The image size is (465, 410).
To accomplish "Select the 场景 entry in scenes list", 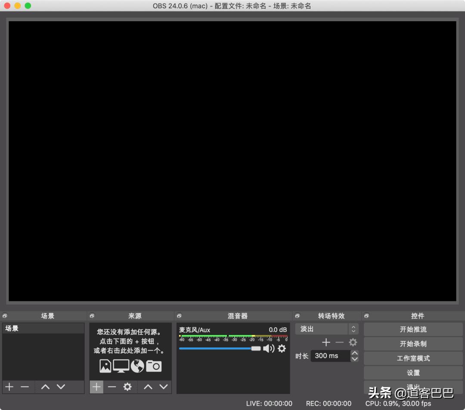I will pos(43,328).
